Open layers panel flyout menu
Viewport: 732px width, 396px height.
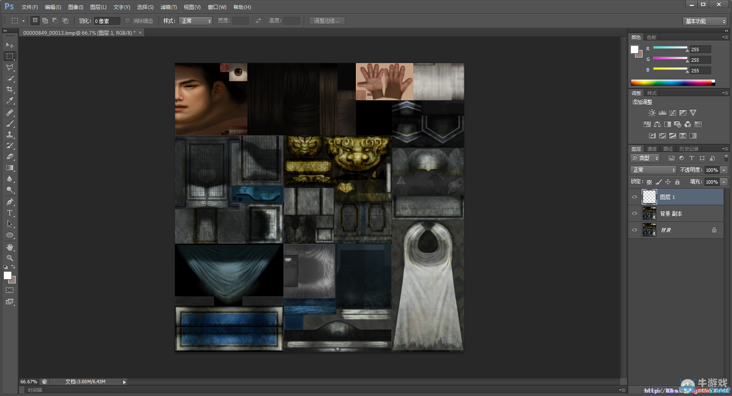point(725,149)
